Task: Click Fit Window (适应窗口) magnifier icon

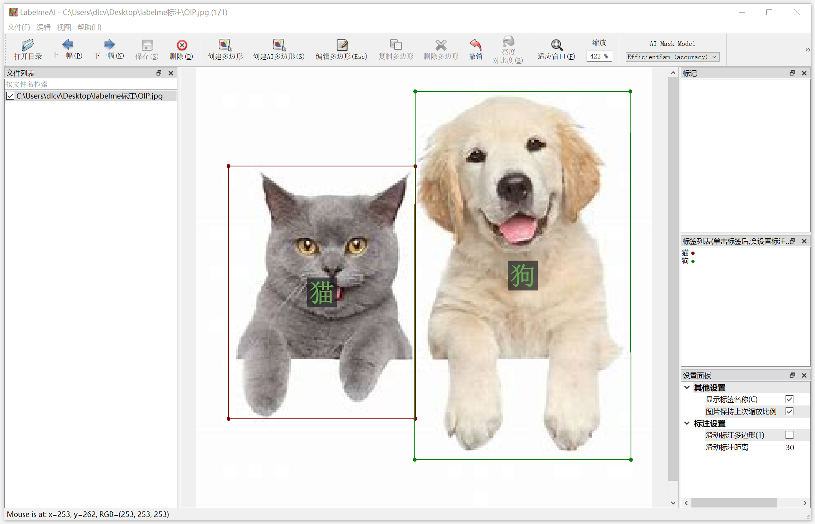Action: click(556, 45)
